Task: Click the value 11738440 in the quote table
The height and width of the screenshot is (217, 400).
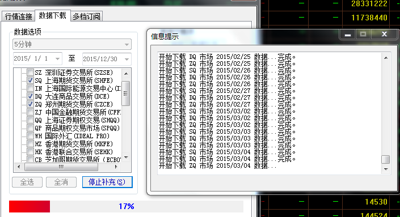Action: [x=369, y=18]
